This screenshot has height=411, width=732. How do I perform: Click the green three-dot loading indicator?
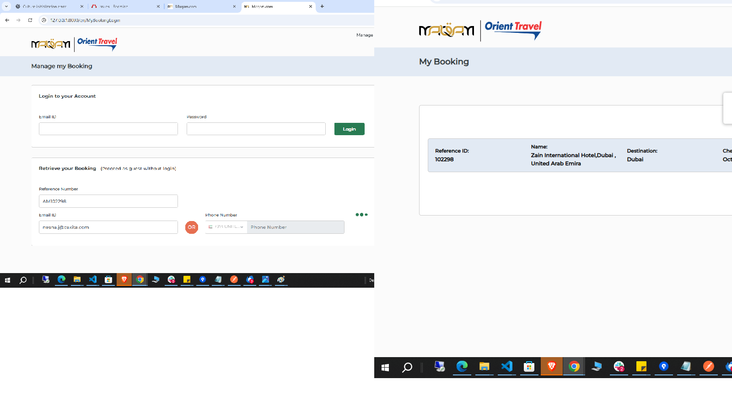pos(361,215)
